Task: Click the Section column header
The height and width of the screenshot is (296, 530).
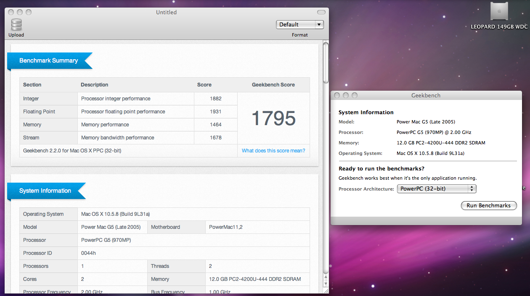Action: click(32, 85)
